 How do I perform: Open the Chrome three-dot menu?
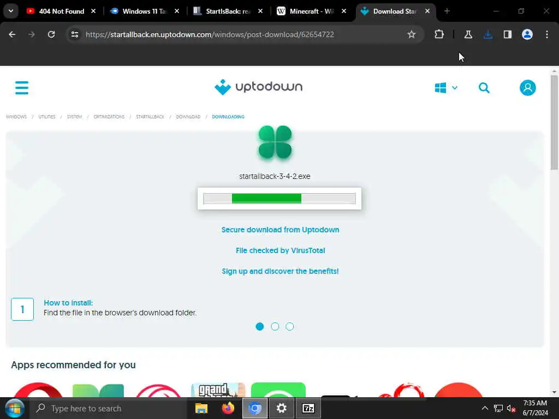[547, 34]
